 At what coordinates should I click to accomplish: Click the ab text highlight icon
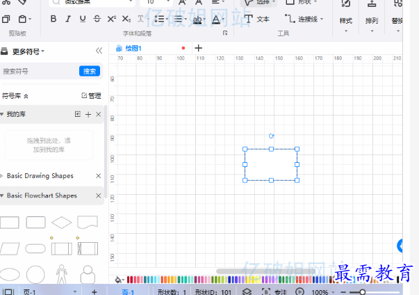197,19
